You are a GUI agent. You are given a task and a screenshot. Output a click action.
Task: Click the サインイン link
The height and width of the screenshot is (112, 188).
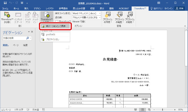pos(167,9)
